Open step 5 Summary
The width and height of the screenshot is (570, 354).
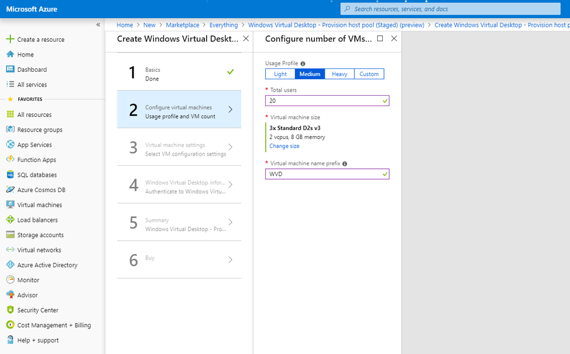[x=179, y=222]
